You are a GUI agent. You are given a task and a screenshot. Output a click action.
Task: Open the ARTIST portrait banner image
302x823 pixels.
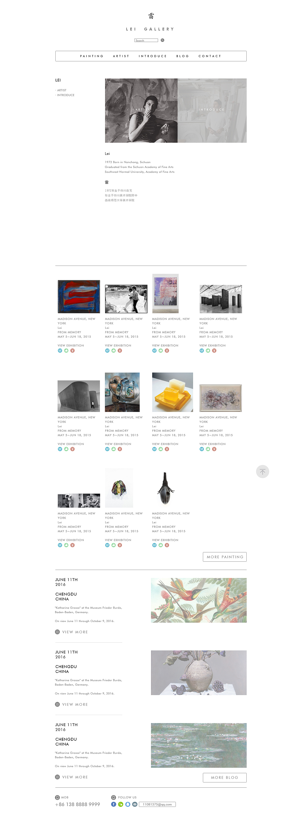[x=141, y=111]
